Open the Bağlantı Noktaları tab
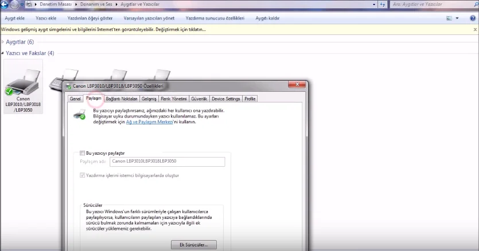Image resolution: width=479 pixels, height=251 pixels. click(x=122, y=99)
